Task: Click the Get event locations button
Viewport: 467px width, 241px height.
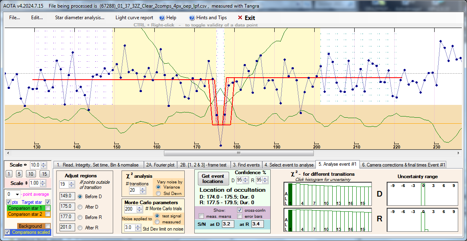Action: 213,179
